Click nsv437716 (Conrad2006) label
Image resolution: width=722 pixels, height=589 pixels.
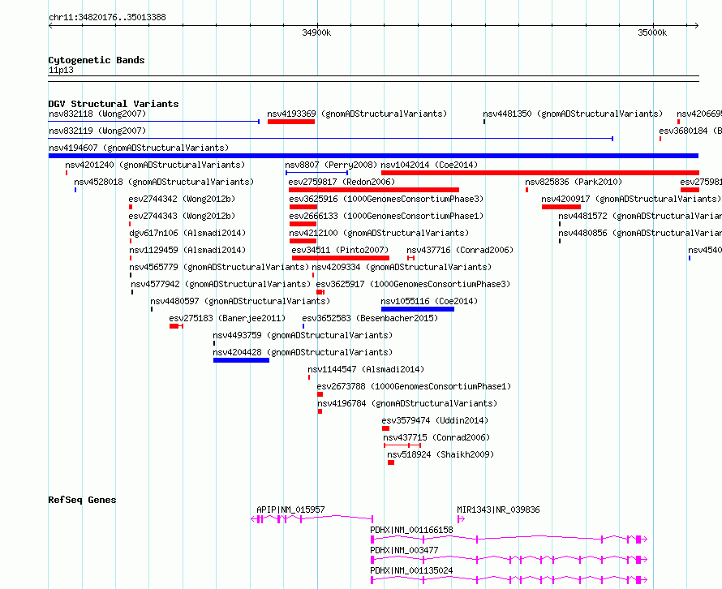pyautogui.click(x=460, y=250)
